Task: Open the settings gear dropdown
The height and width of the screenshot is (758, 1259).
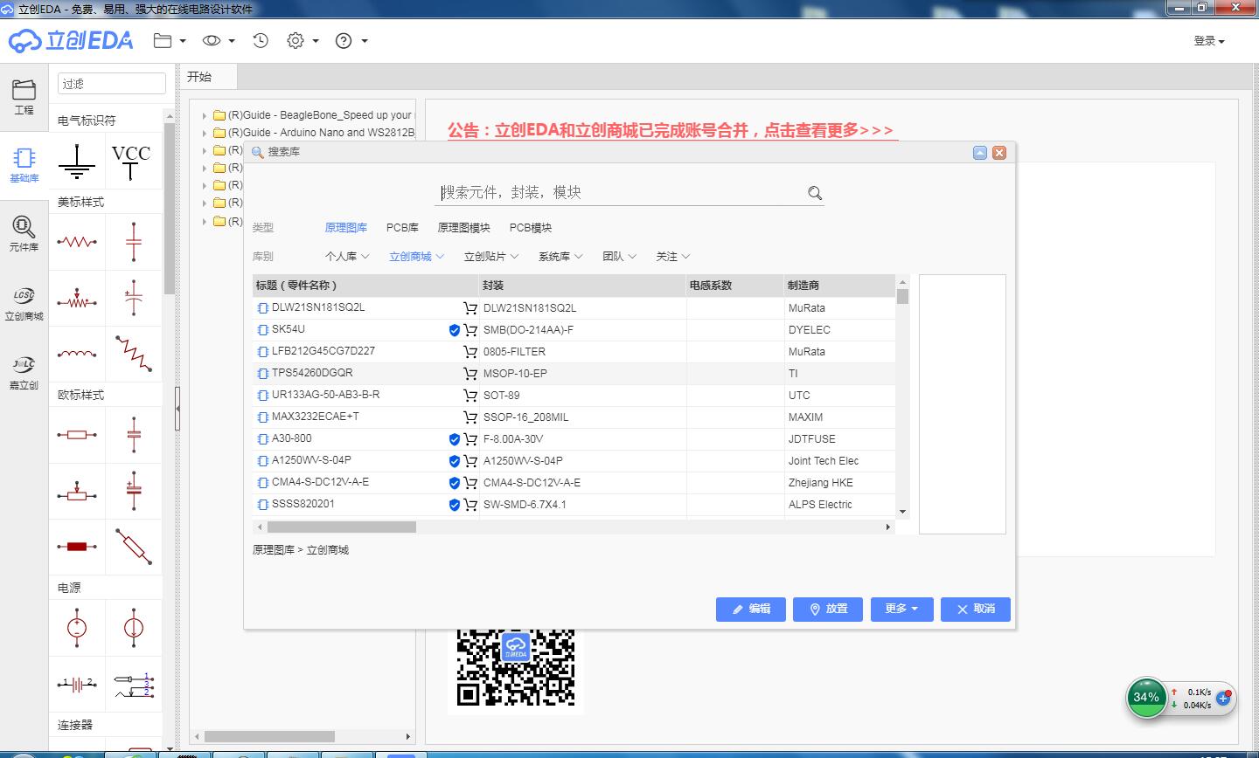Action: pos(303,40)
